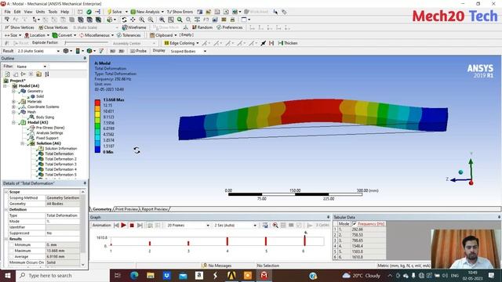This screenshot has height=282, width=502.
Task: Toggle Show Vertices option
Action: [x=19, y=27]
